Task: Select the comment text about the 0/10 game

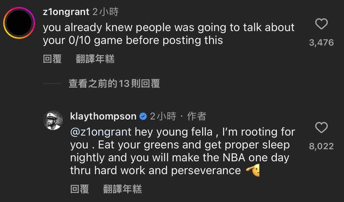Action: tap(169, 34)
